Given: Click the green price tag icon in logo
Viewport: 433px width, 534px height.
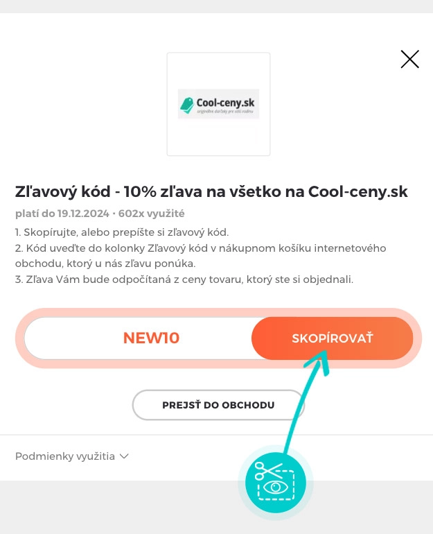Looking at the screenshot, I should click(x=186, y=105).
